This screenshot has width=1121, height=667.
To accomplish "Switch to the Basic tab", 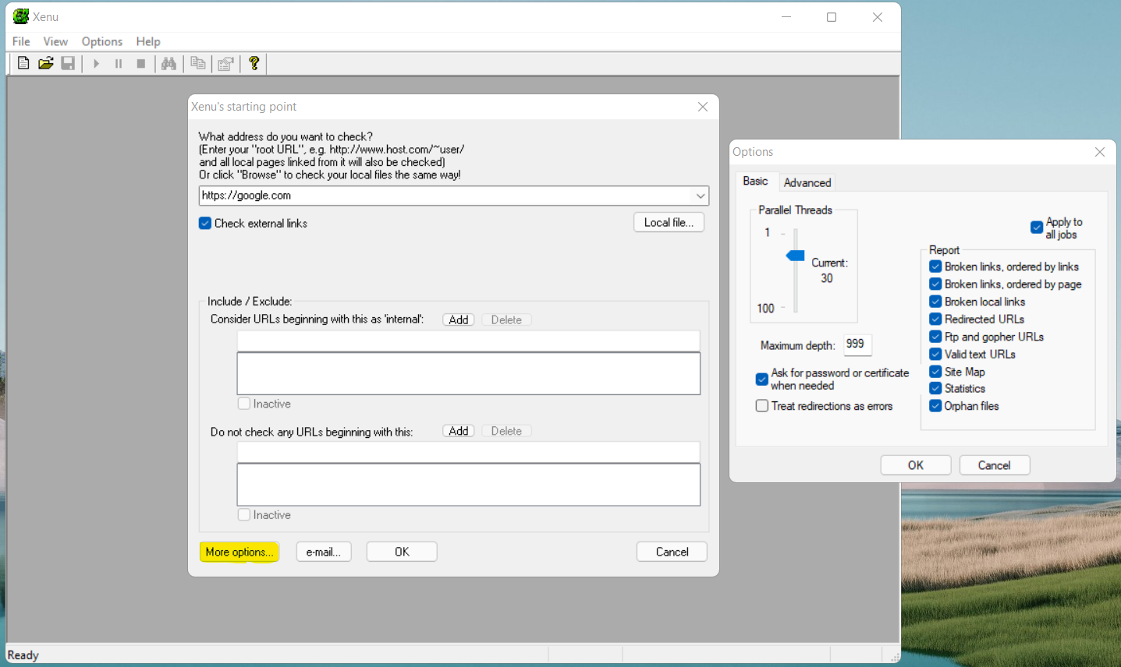I will 755,181.
